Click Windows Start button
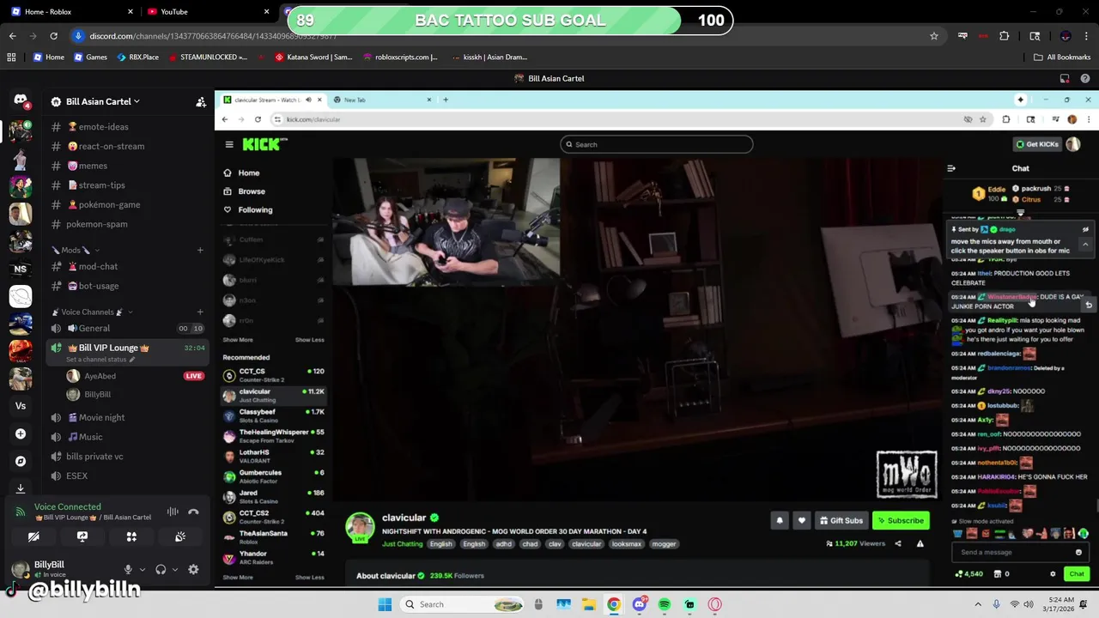 [x=385, y=604]
